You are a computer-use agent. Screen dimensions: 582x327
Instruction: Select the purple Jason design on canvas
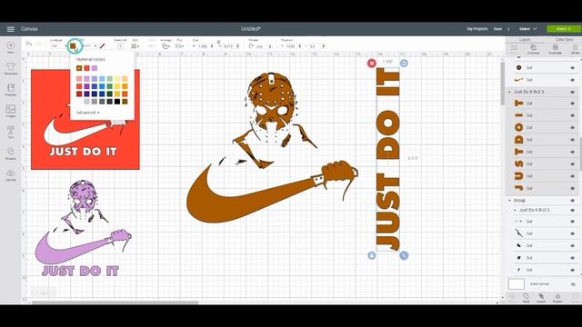point(83,227)
